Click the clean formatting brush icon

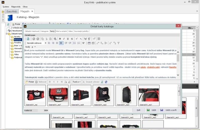[x=94, y=39]
